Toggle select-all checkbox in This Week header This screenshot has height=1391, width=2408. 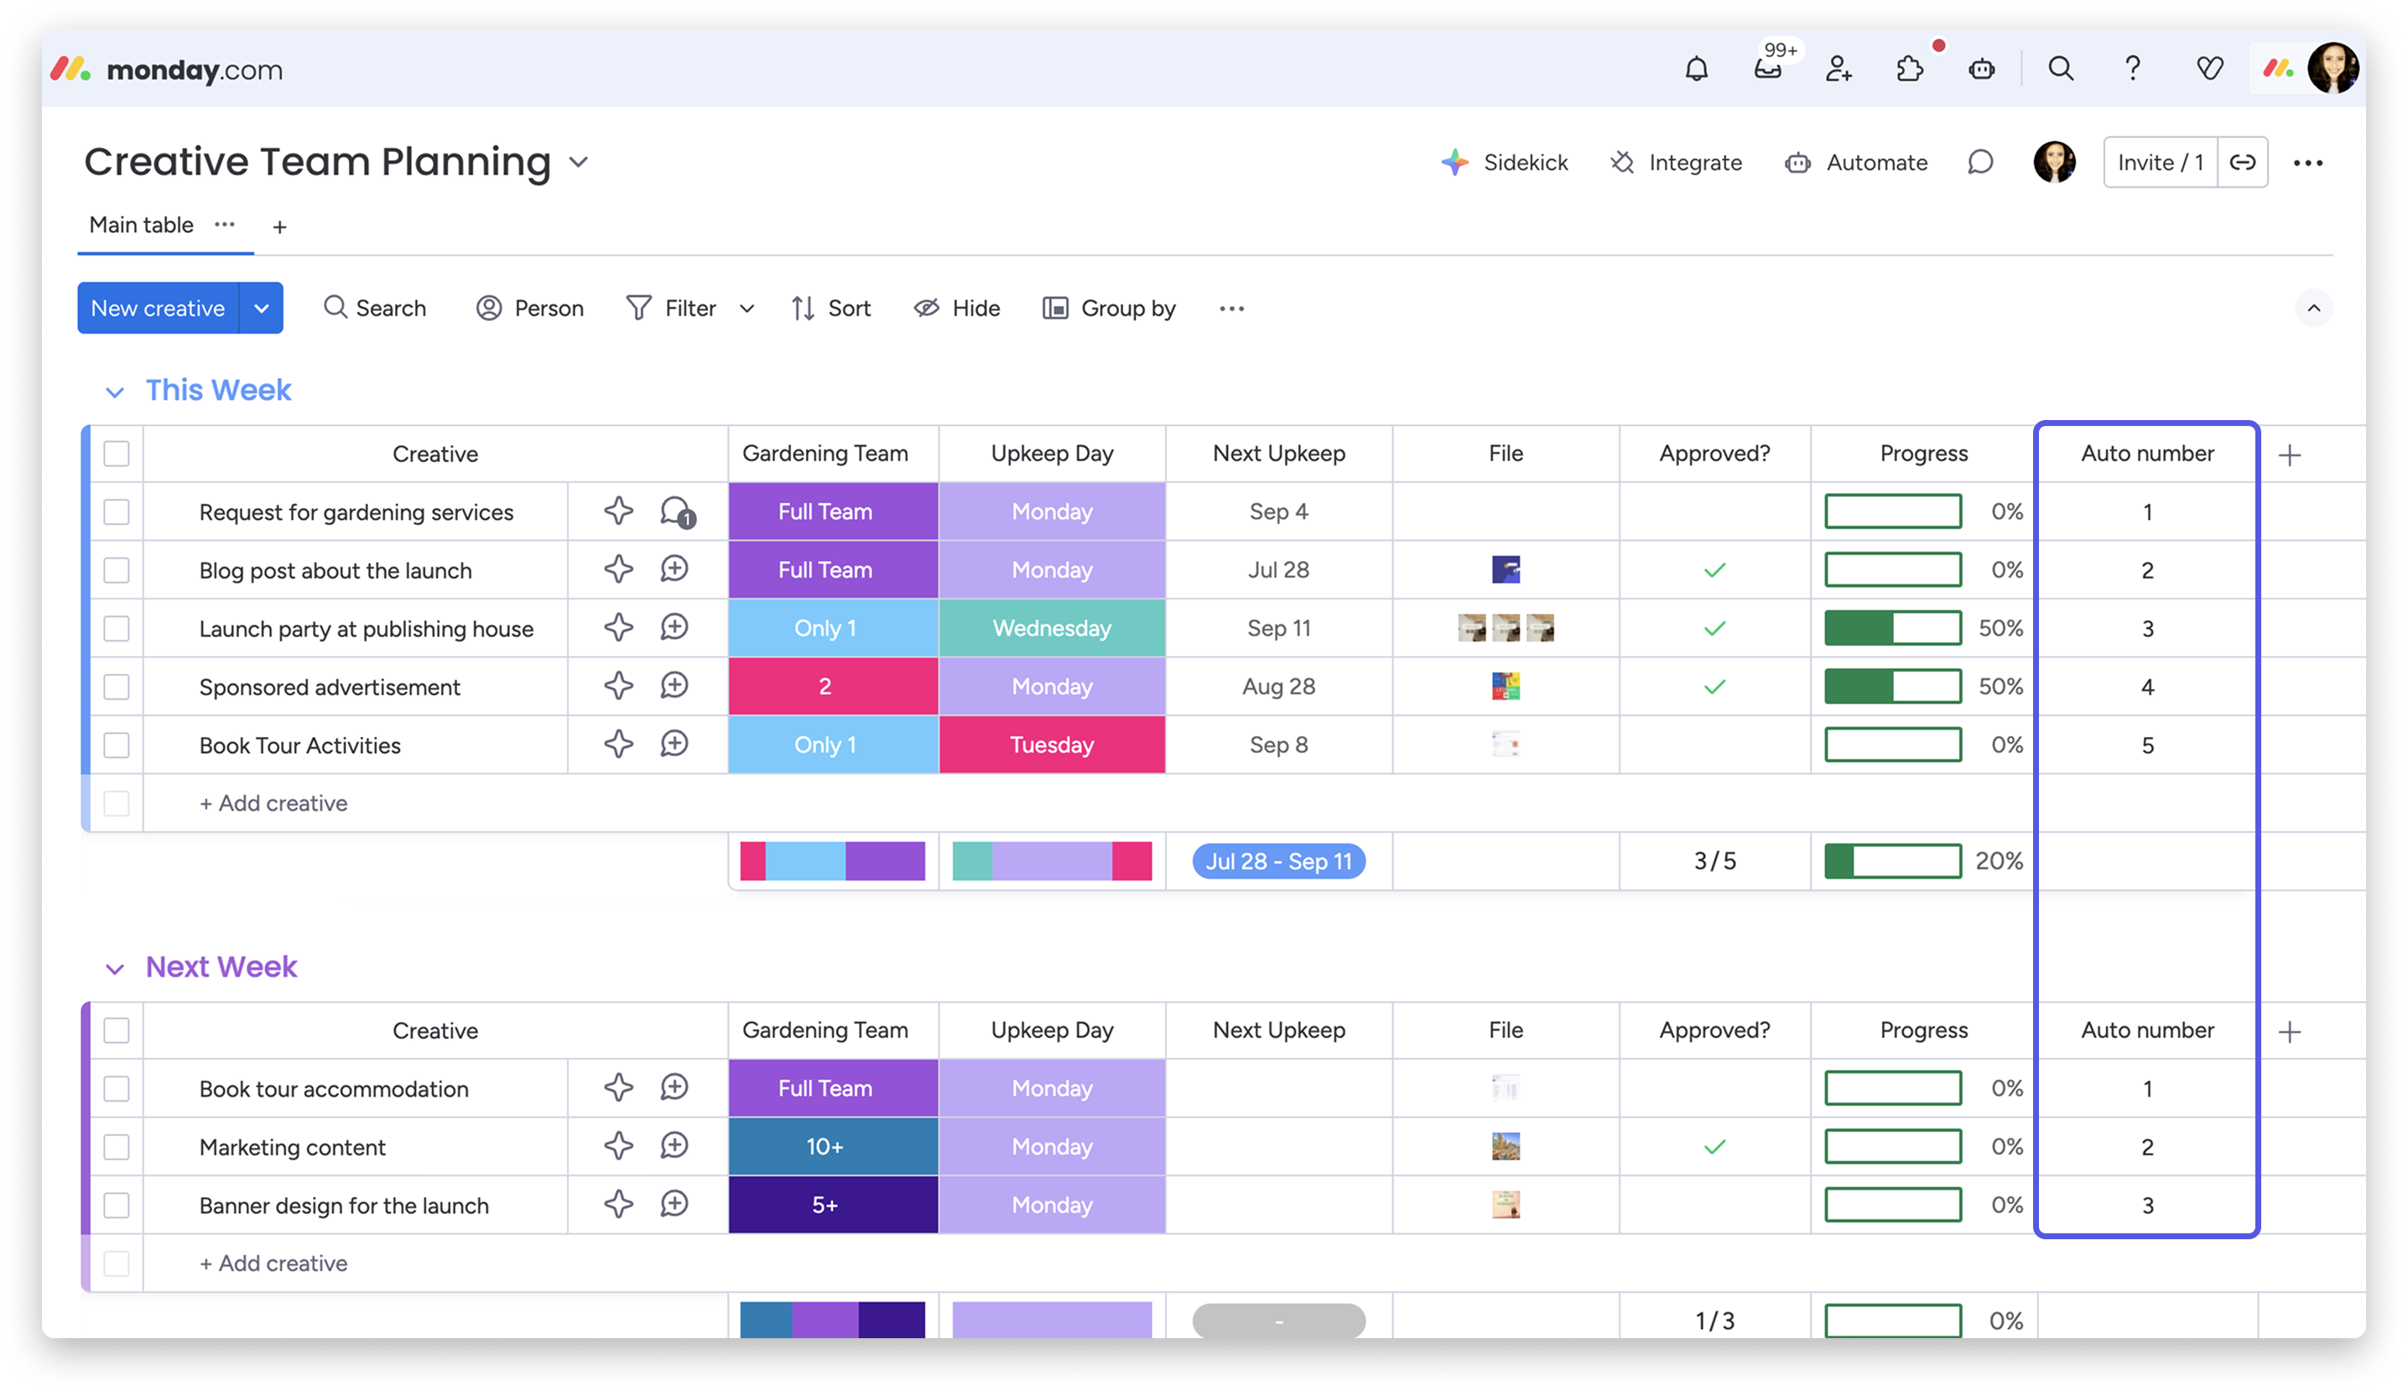coord(117,454)
